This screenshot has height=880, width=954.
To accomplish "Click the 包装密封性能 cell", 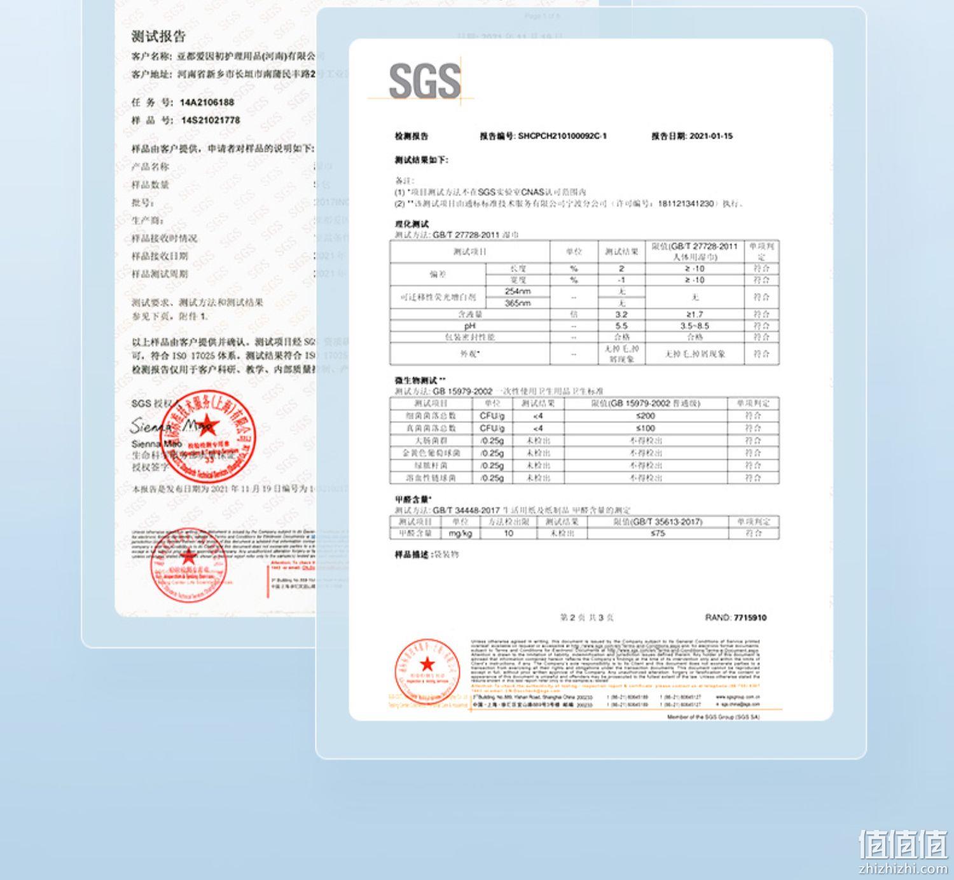I will pyautogui.click(x=470, y=337).
